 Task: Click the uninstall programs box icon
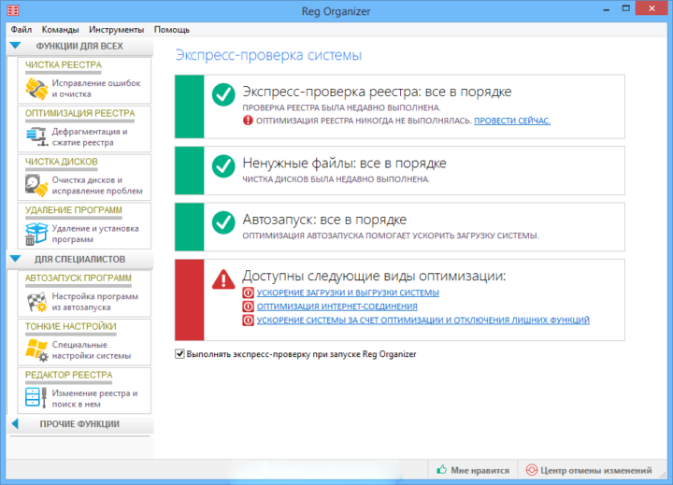point(36,234)
